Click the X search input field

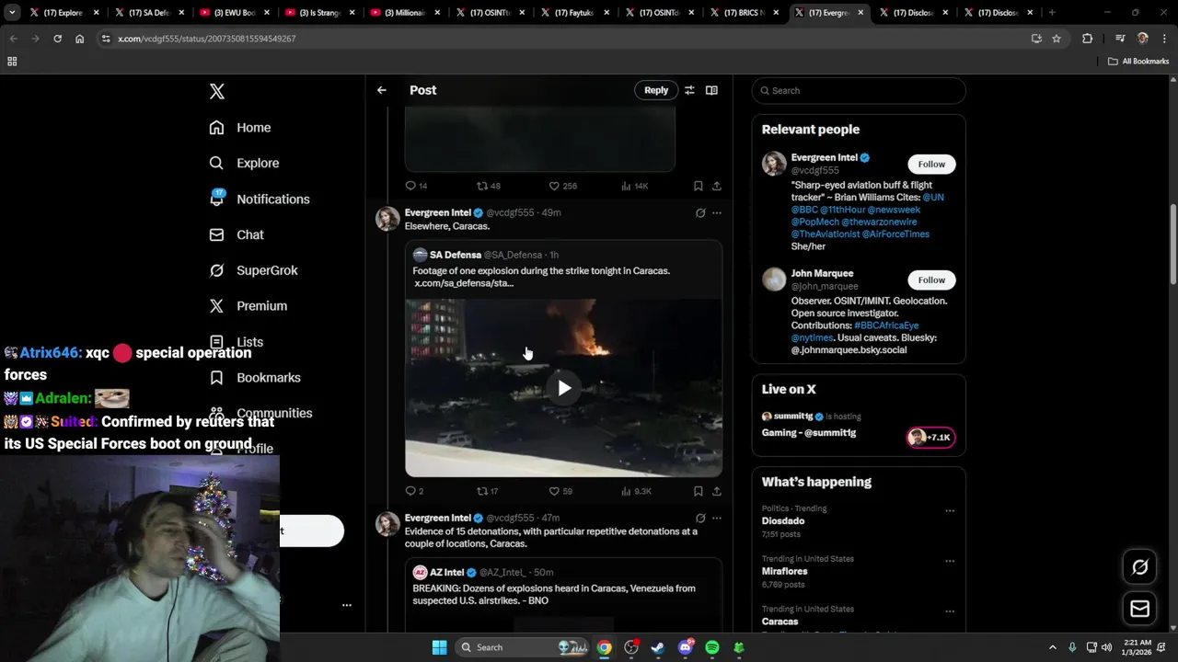coord(859,90)
